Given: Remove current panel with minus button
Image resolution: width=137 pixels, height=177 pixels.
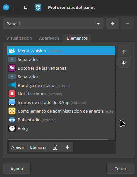Looking at the screenshot, I should [128, 24].
